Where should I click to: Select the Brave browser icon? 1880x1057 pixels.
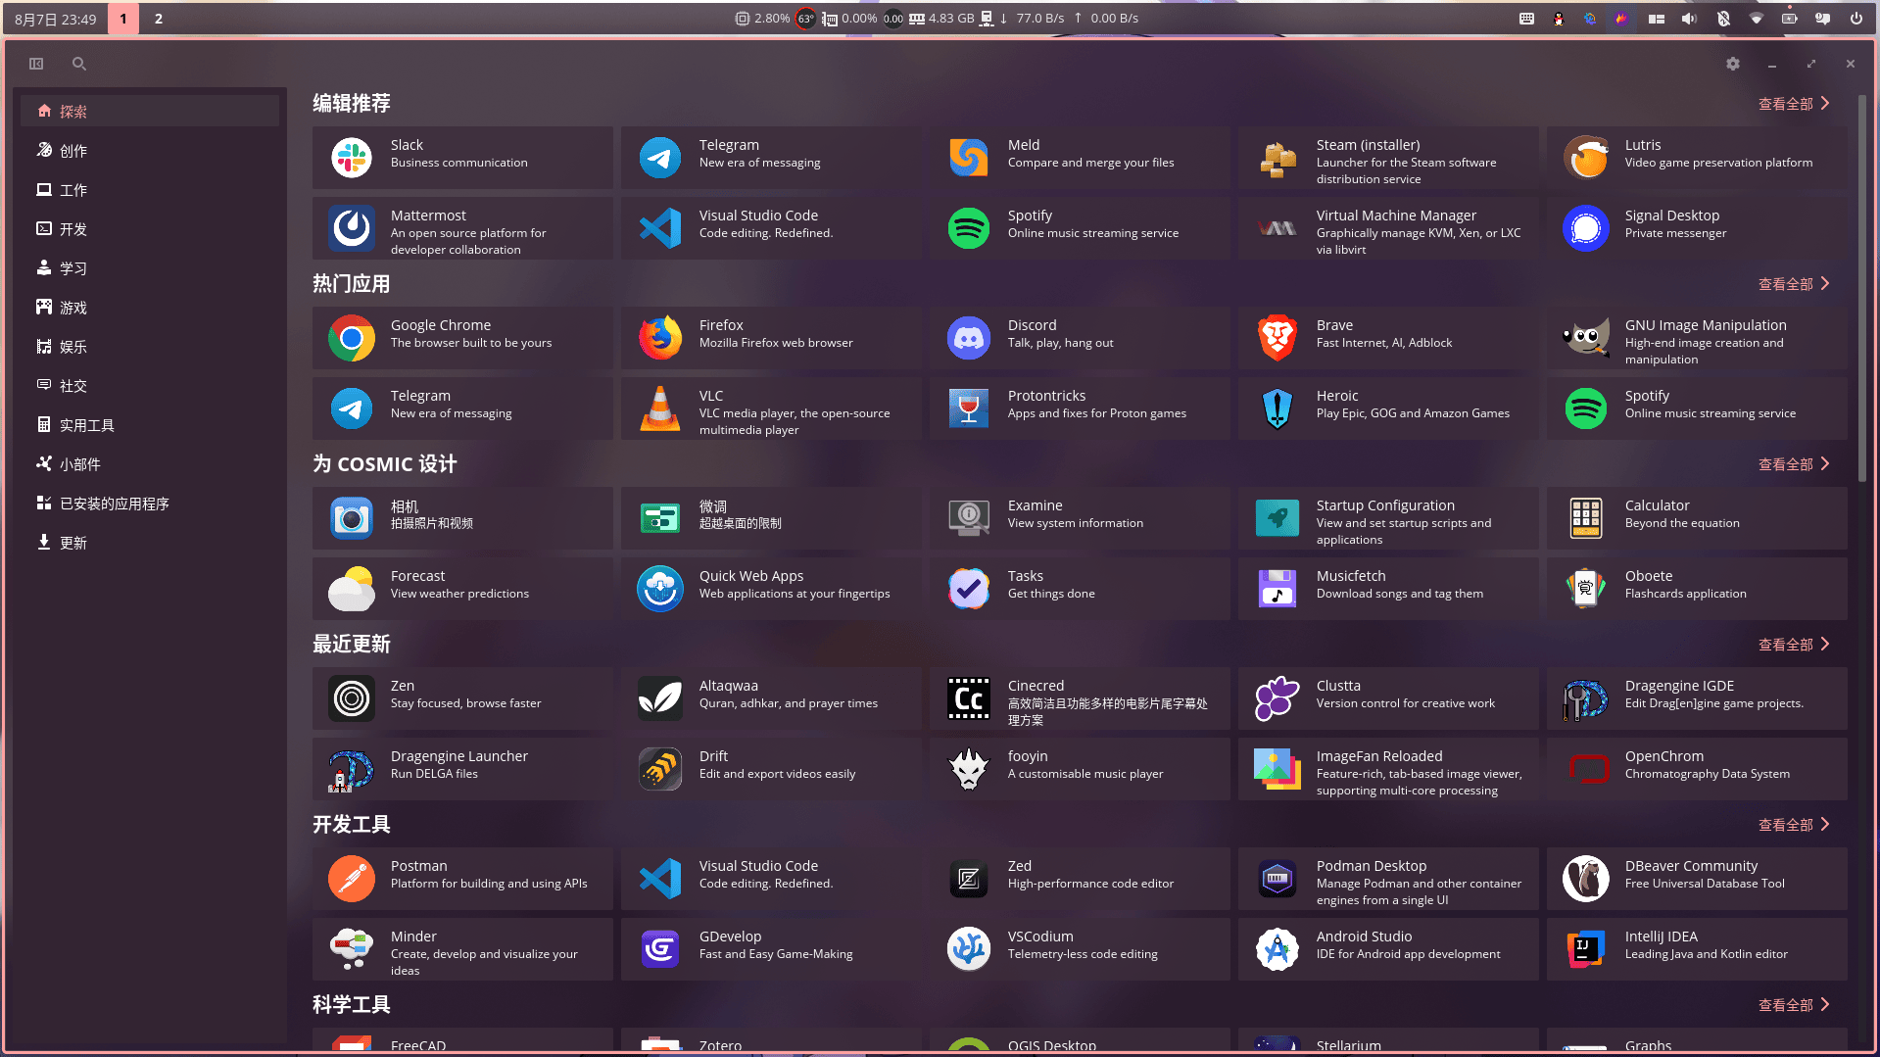pyautogui.click(x=1277, y=338)
